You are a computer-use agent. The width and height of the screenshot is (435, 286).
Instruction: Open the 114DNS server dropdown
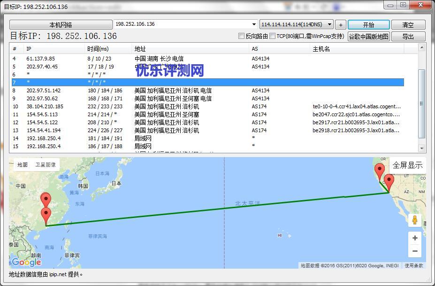(330, 24)
